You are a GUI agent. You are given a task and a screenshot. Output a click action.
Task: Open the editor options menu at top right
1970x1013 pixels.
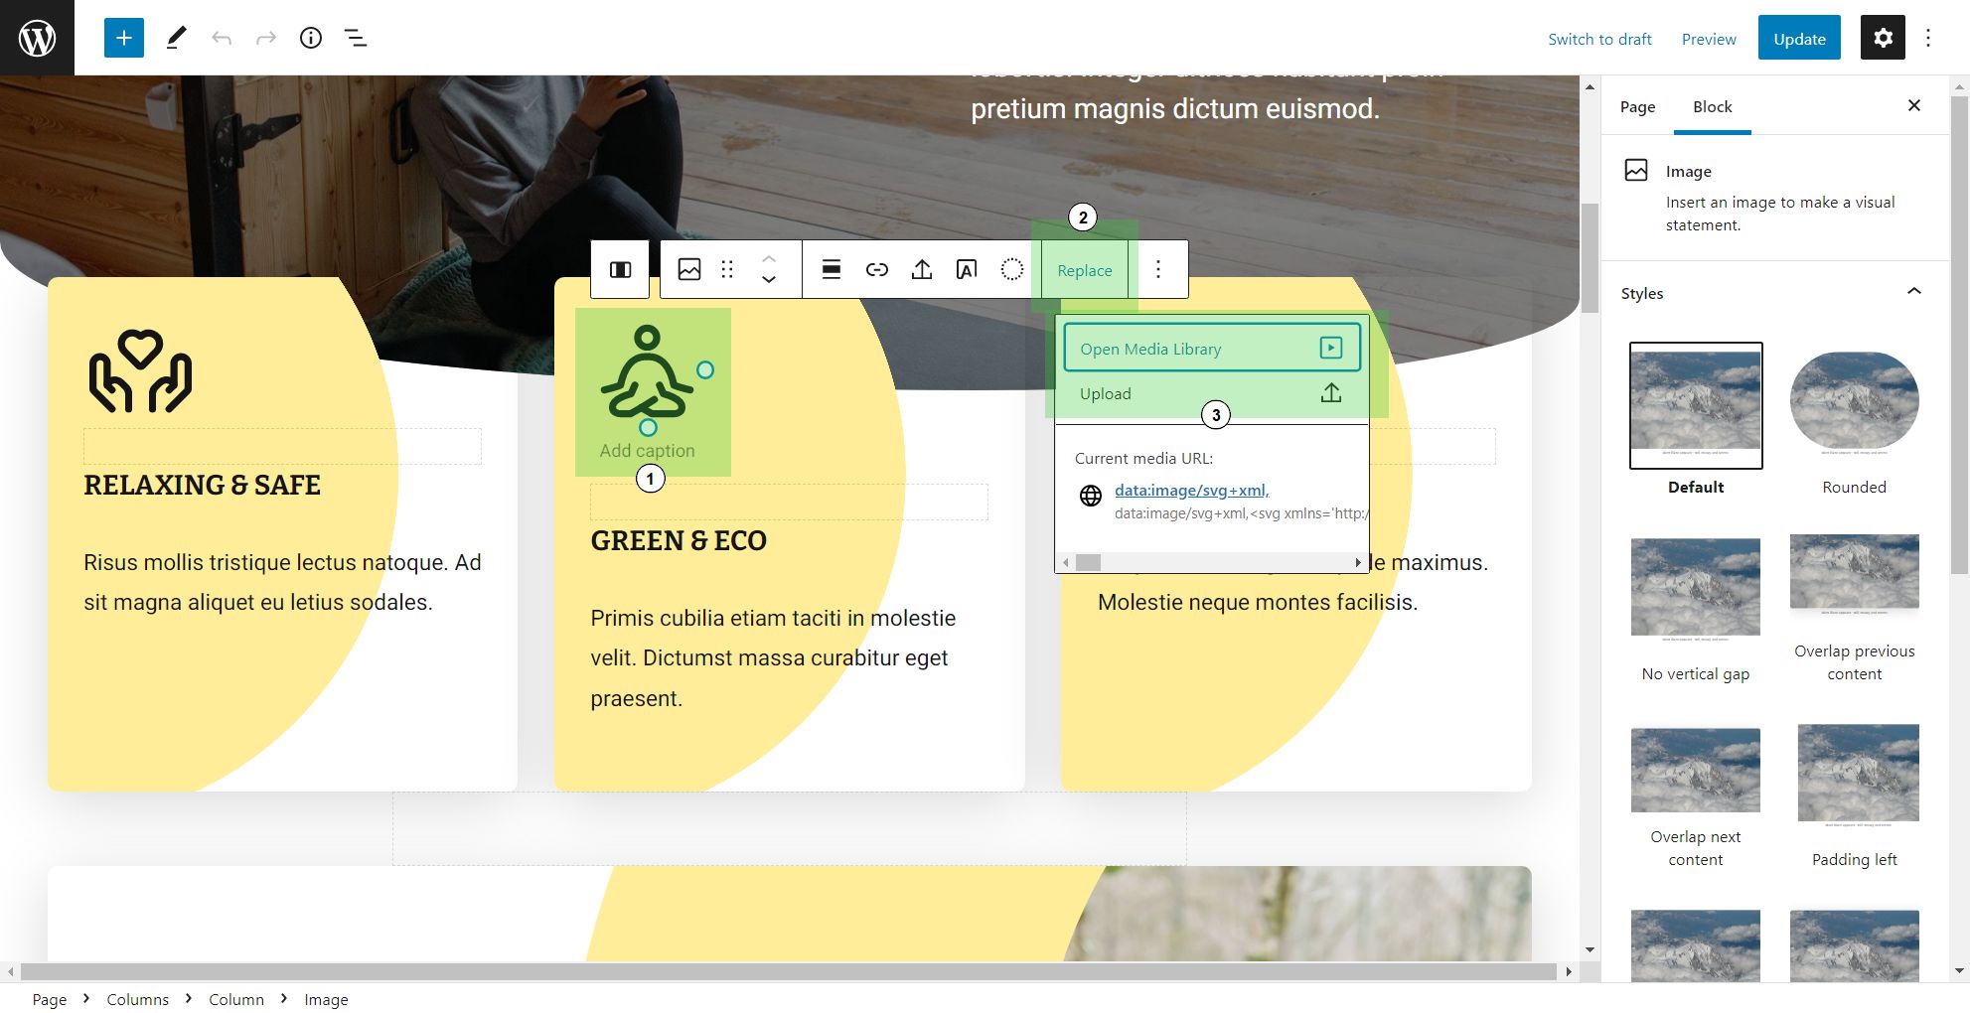click(x=1928, y=38)
